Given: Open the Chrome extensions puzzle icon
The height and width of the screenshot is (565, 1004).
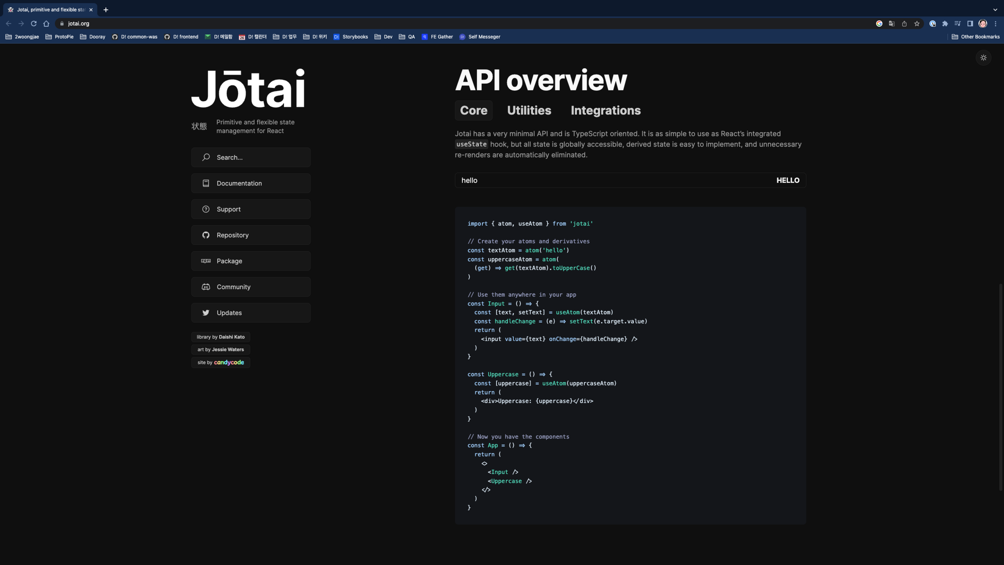Looking at the screenshot, I should pos(945,24).
